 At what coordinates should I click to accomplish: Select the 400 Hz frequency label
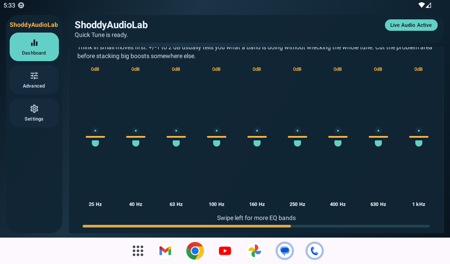click(x=338, y=204)
